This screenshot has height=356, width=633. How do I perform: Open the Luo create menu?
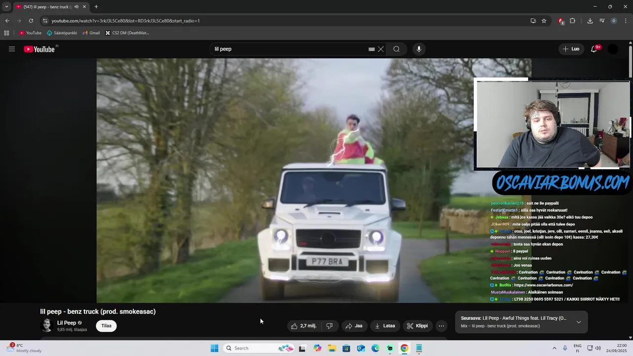pyautogui.click(x=571, y=49)
